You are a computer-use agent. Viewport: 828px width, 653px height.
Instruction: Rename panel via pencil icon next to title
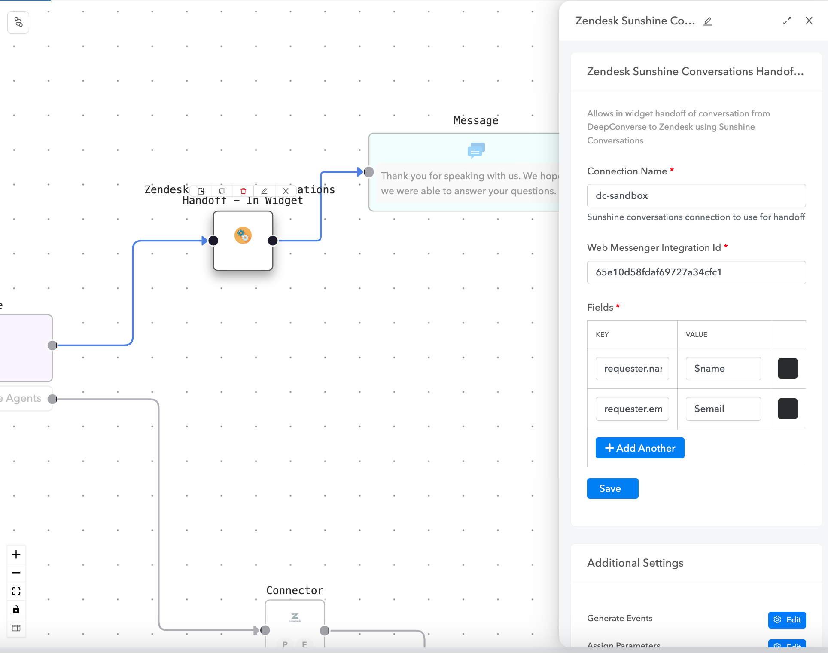click(708, 21)
